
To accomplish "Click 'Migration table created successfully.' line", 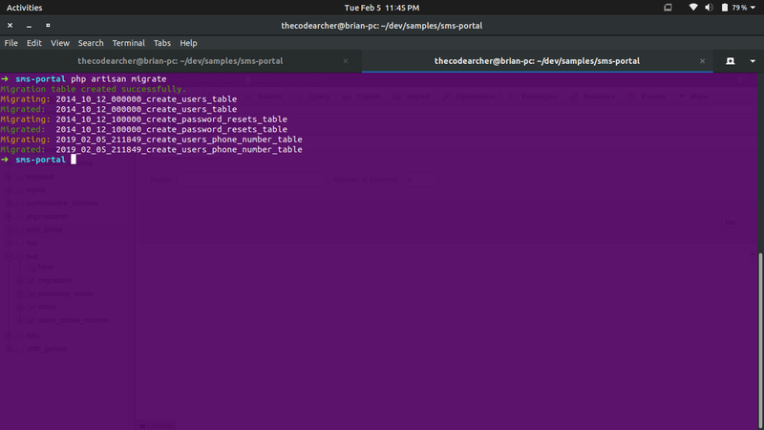I will [x=93, y=89].
